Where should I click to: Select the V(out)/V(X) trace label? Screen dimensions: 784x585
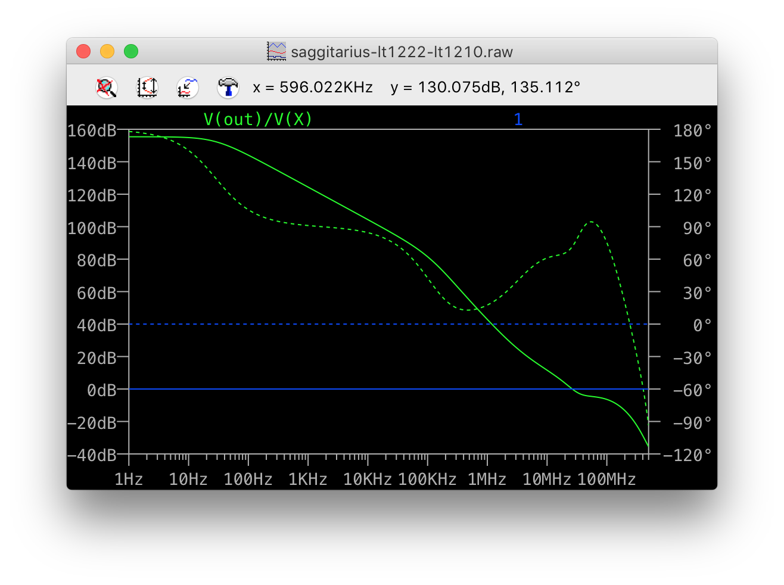[x=258, y=120]
